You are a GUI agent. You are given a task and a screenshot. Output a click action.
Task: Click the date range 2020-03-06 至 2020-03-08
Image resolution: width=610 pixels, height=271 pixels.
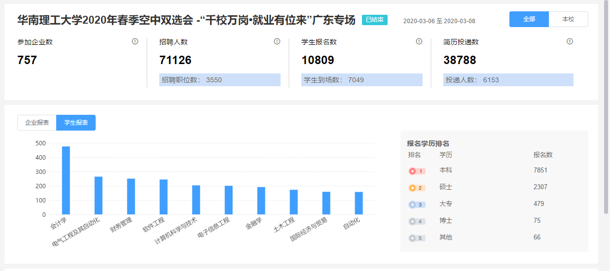tap(439, 21)
